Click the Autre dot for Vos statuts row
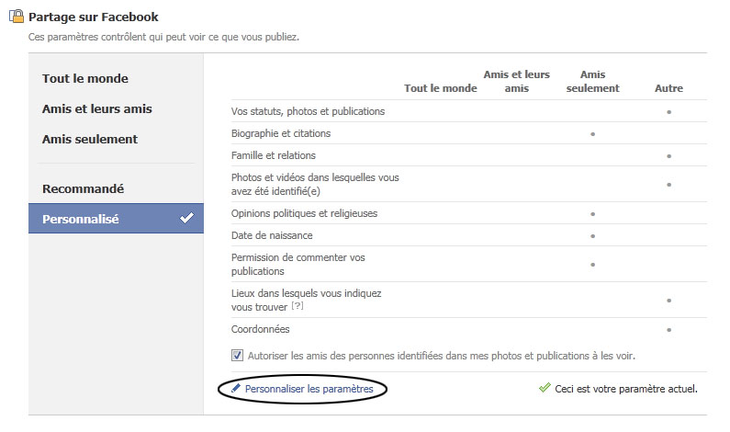Screen dimensions: 730x432 click(669, 112)
